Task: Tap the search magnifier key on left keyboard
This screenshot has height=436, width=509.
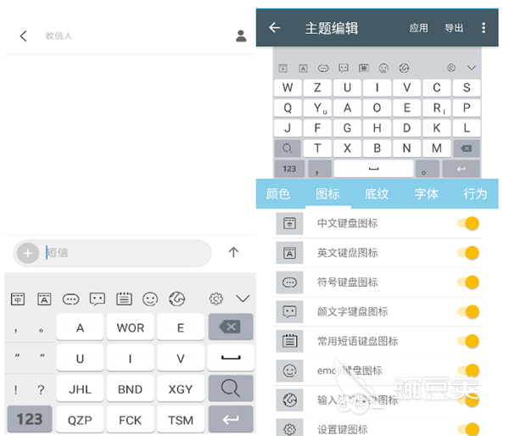Action: pos(230,388)
